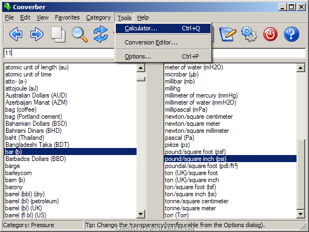The image size is (309, 232).
Task: Select barrel (fl bl) (US)
Action: coord(26,216)
